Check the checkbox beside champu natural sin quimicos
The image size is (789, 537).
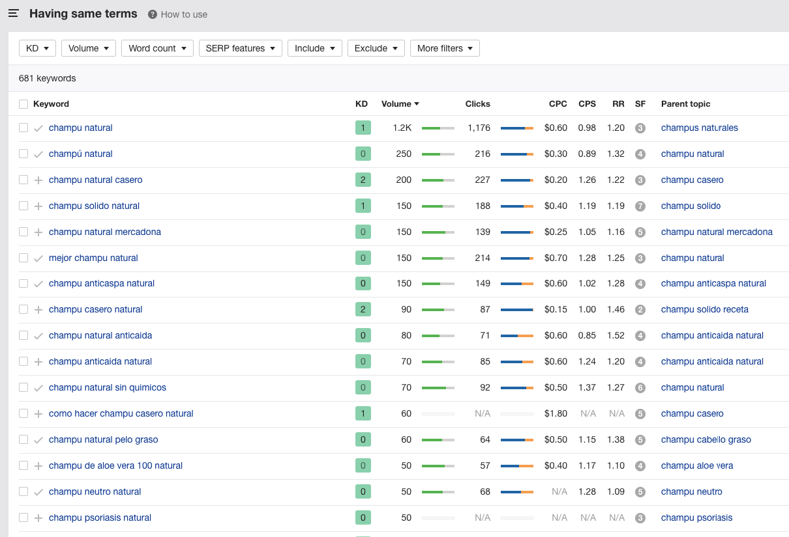23,387
